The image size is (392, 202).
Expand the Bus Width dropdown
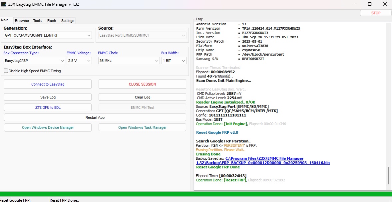click(183, 61)
